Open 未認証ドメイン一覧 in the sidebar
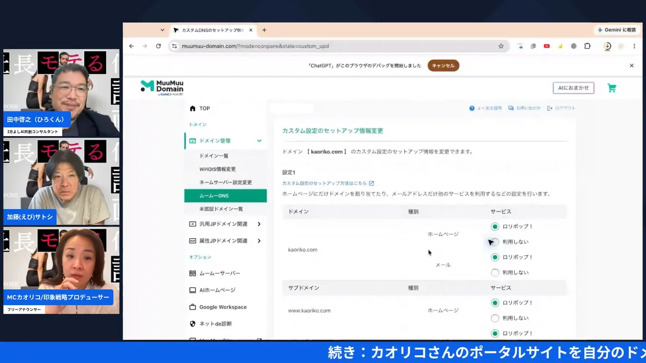646x363 pixels. [x=221, y=209]
